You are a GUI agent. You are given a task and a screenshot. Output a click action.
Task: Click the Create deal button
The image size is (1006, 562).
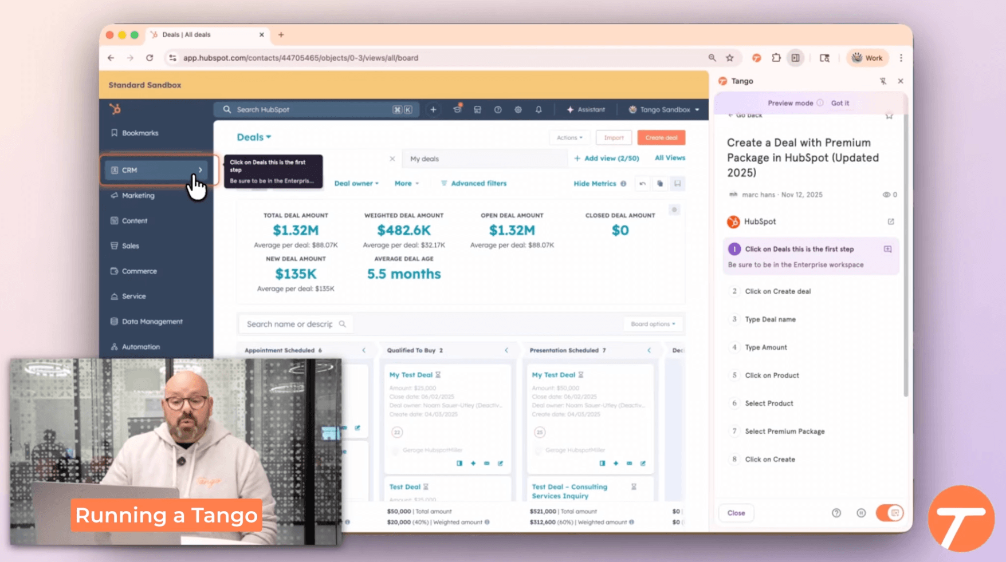pos(661,137)
